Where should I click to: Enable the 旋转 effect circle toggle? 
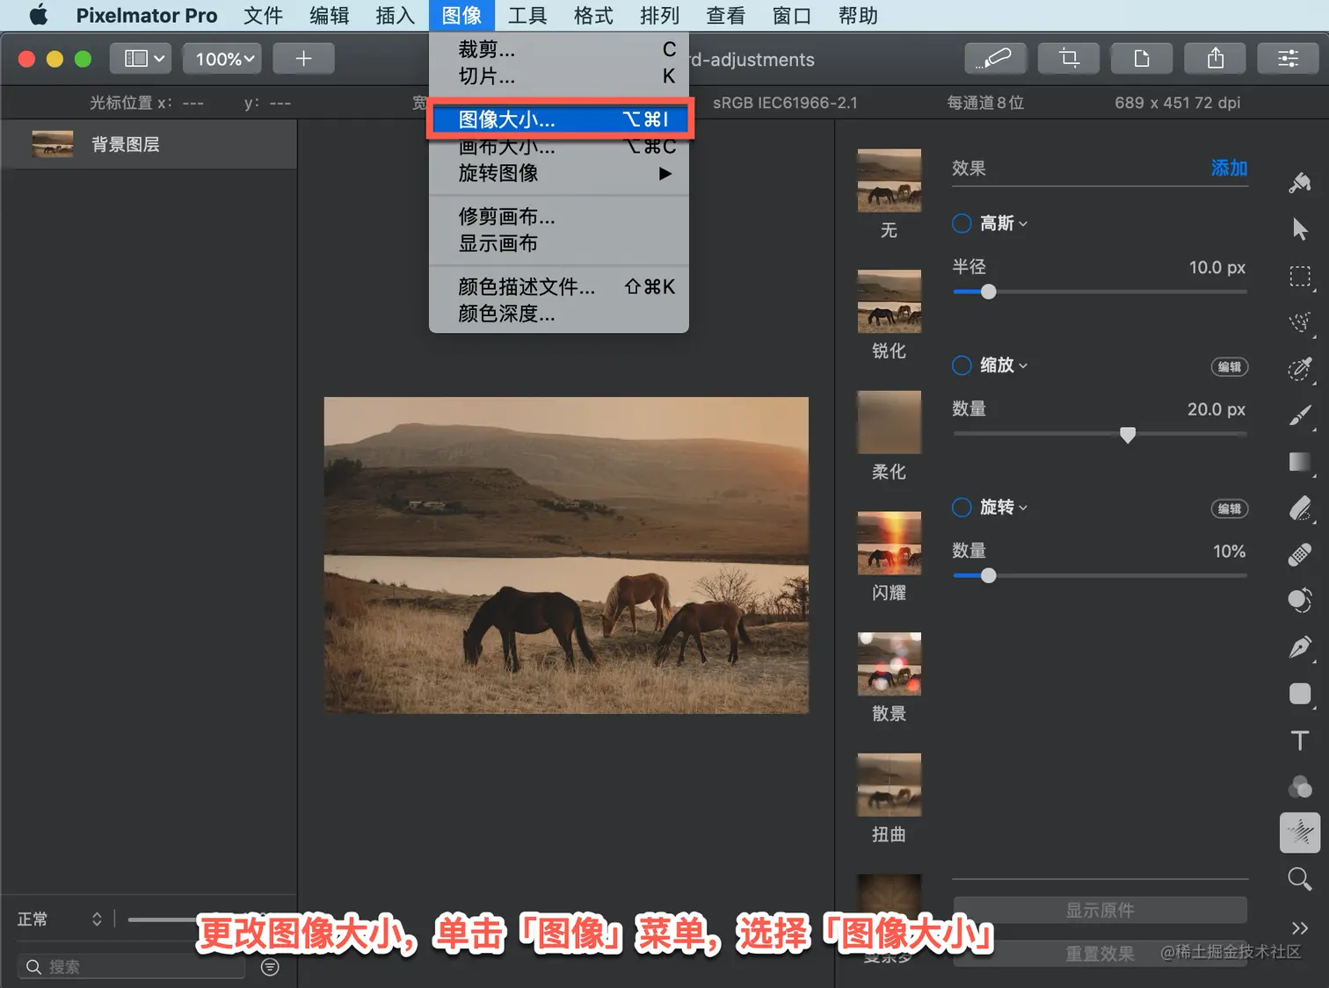[962, 508]
